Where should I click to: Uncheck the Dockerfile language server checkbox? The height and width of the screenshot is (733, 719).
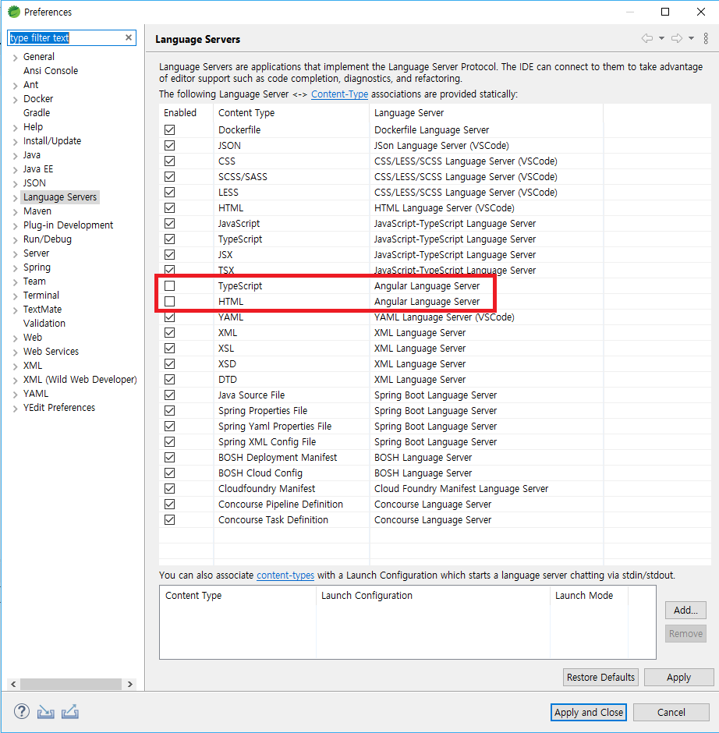click(170, 130)
